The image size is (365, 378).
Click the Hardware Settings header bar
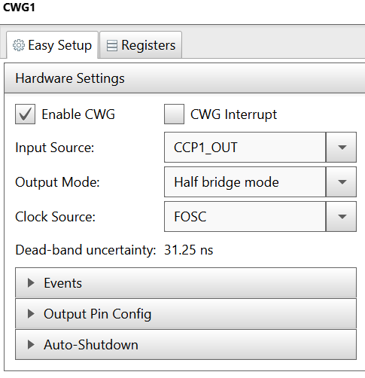(x=184, y=78)
